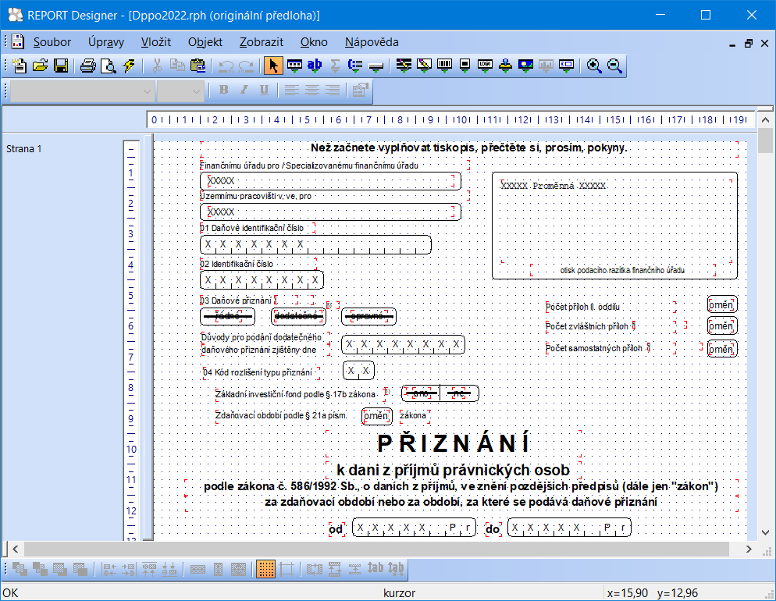Click the blue bracket list icon

point(355,66)
